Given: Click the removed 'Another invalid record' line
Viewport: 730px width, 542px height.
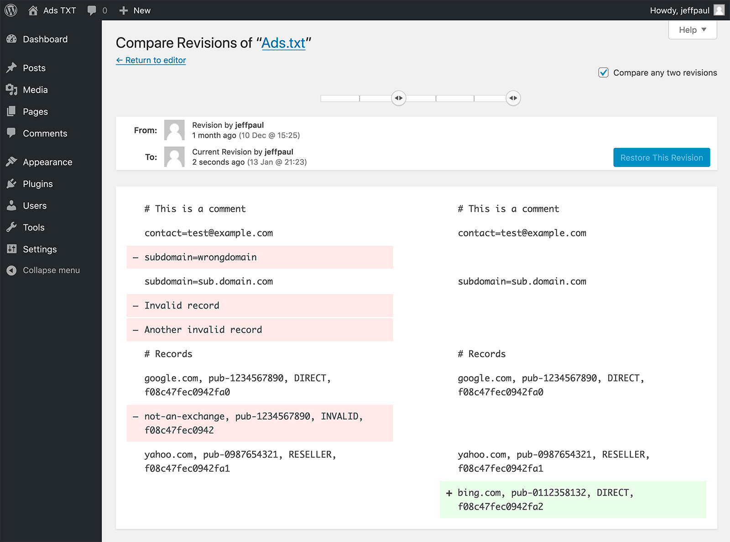Looking at the screenshot, I should 260,330.
